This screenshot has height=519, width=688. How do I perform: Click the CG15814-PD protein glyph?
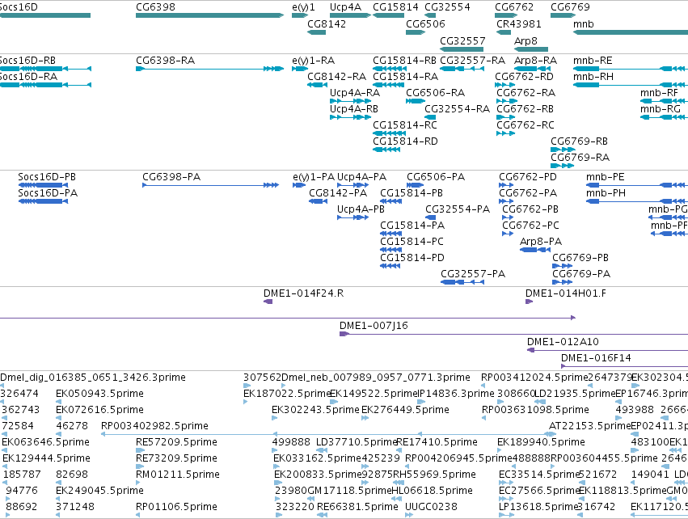tap(390, 266)
